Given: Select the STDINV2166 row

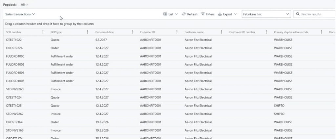Looking at the screenshot, I should point(169,130).
